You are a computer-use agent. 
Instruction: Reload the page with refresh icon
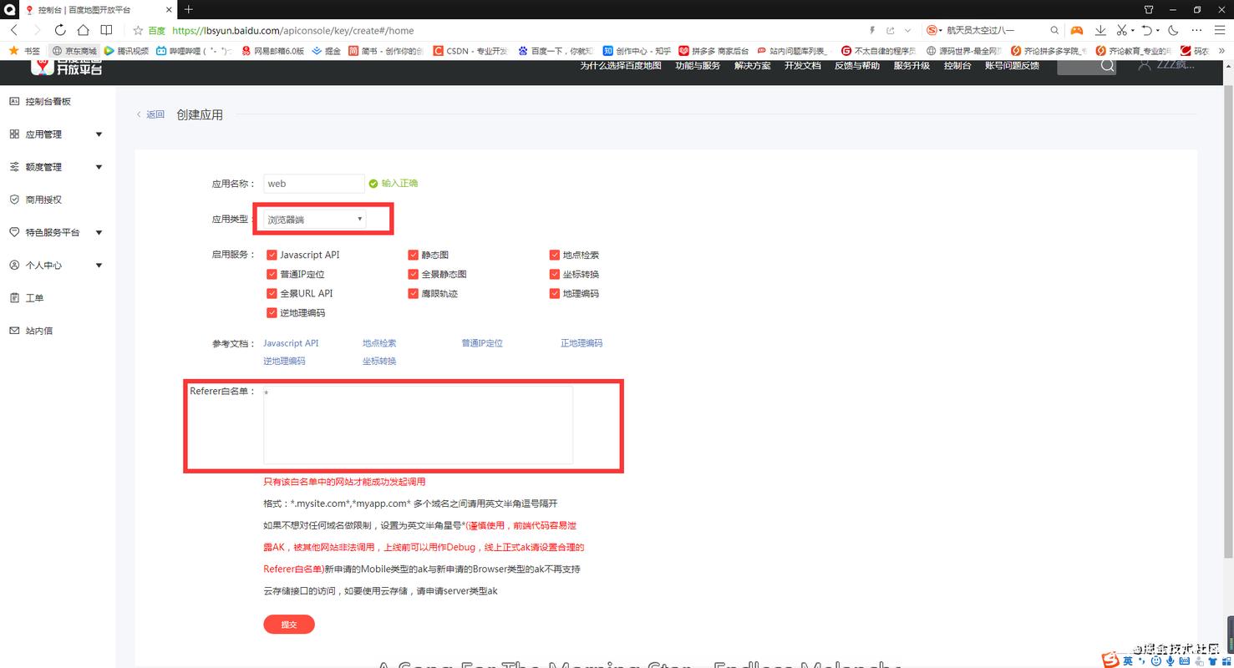(60, 30)
